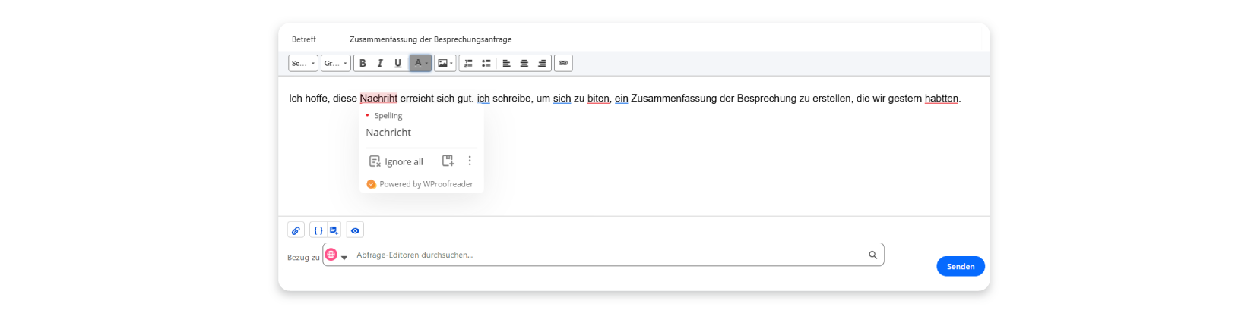
Task: Choose Ignore all in the spelling popup
Action: point(396,161)
